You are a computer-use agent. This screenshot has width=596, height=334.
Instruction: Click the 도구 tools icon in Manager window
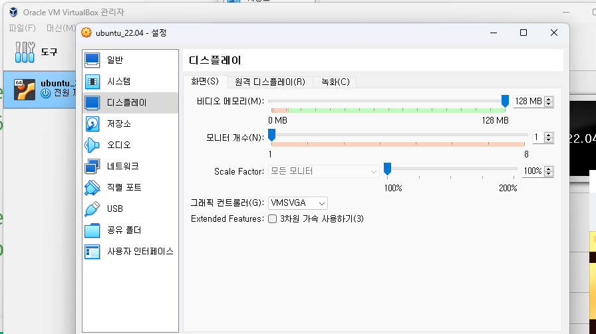coord(25,52)
